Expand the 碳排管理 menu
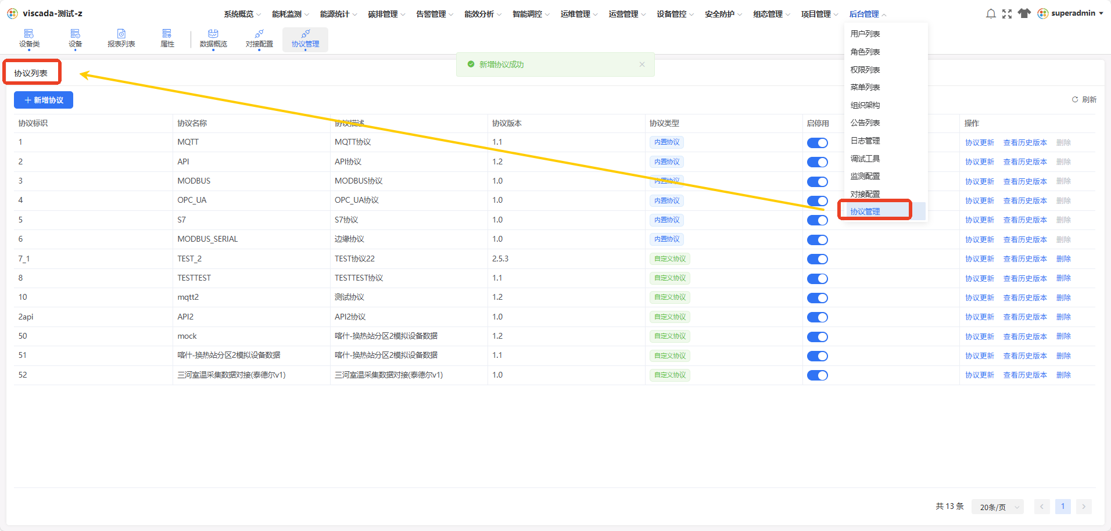Screen dimensions: 1111x531 (387, 14)
